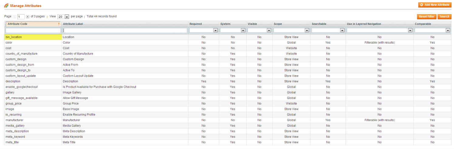Click the Attribute Code filter text field

pos(33,31)
